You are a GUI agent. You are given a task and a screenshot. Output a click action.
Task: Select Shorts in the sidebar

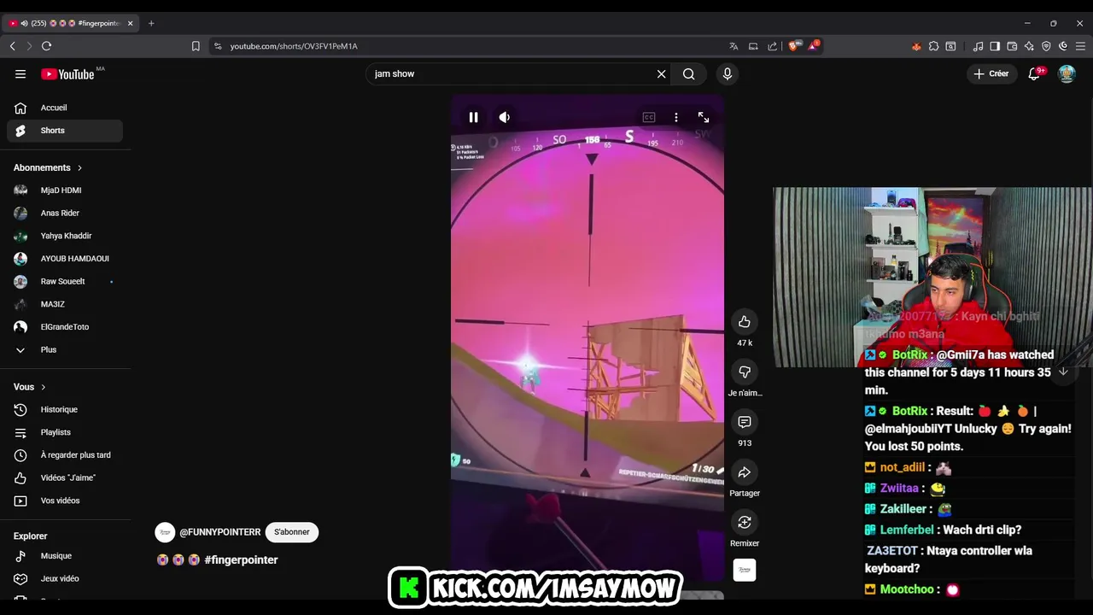pyautogui.click(x=65, y=131)
